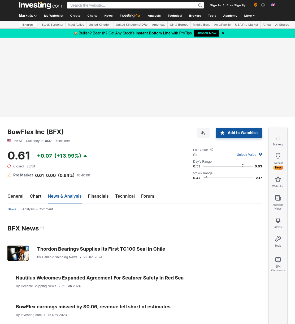Click Unlock Value link
295x324 pixels.
point(246,155)
